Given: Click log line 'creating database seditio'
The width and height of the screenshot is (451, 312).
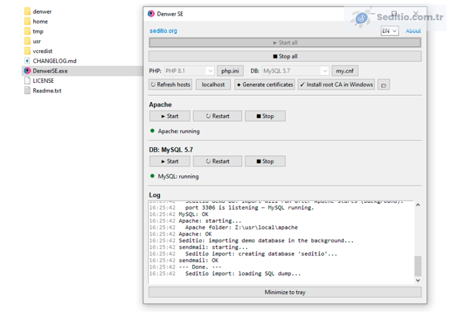Looking at the screenshot, I should tap(261, 253).
